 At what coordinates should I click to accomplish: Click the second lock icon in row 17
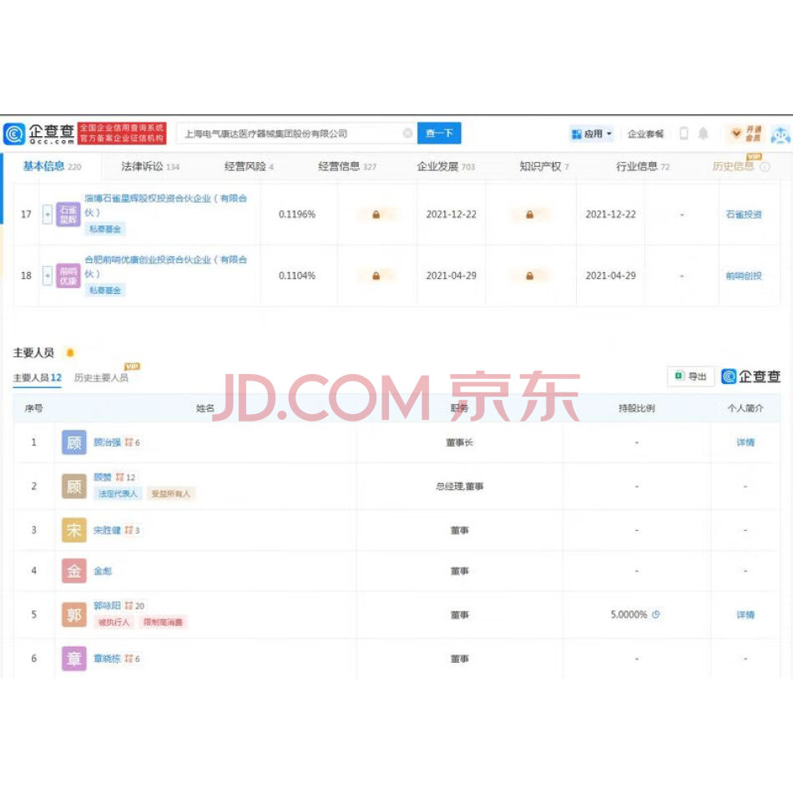[529, 215]
